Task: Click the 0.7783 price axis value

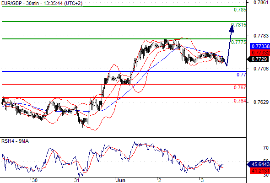Action: point(261,36)
